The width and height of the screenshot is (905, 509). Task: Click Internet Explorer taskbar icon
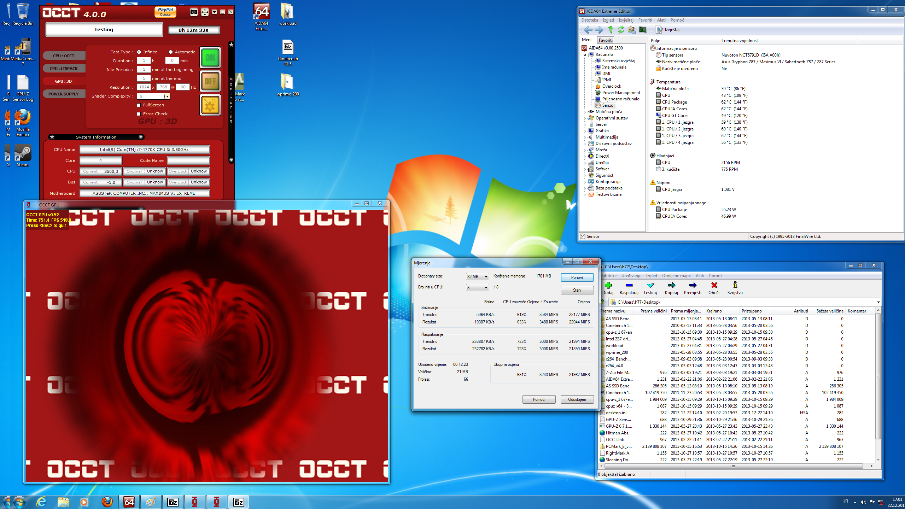41,502
